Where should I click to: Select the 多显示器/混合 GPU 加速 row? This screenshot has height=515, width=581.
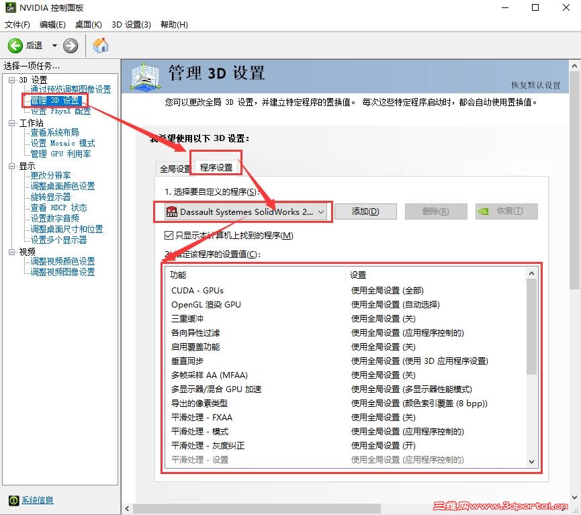click(x=345, y=389)
